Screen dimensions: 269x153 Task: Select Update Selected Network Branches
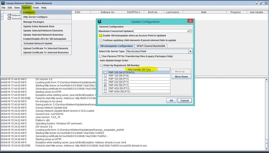[x=46, y=35]
